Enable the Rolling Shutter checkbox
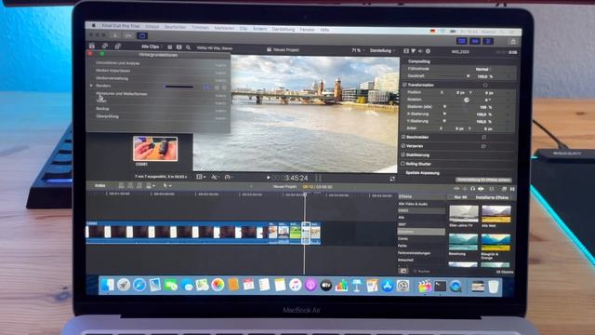 click(x=403, y=164)
